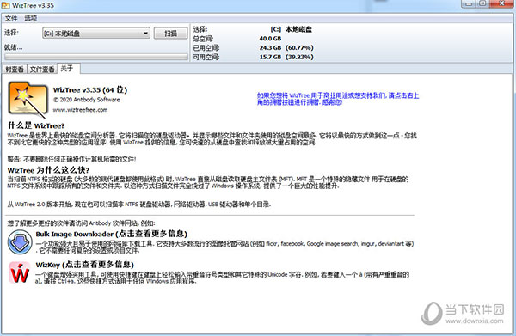Select the 关于 tab
The image size is (516, 336).
point(68,69)
